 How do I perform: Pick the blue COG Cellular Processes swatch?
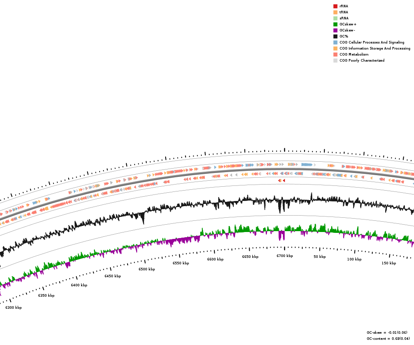click(335, 42)
